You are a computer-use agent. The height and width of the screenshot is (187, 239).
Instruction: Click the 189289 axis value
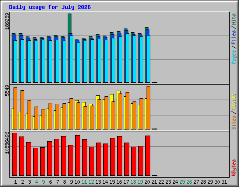point(7,22)
